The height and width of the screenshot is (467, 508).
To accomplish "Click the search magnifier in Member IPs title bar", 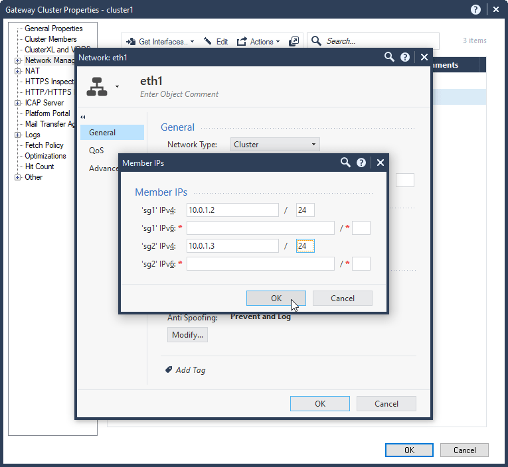I will click(345, 163).
